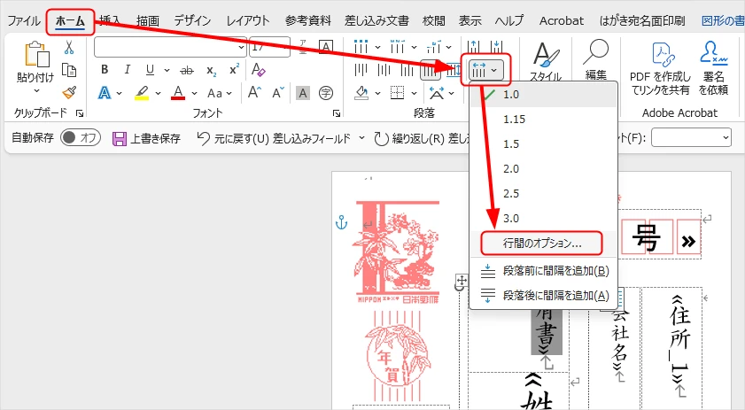745x410 pixels.
Task: Open the dropdown after 差し込みフィールド
Action: click(x=361, y=138)
